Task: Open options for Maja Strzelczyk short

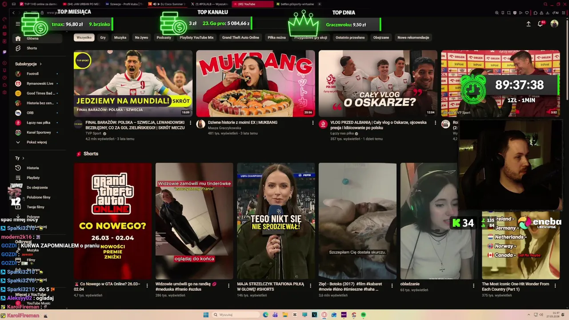Action: (x=310, y=286)
